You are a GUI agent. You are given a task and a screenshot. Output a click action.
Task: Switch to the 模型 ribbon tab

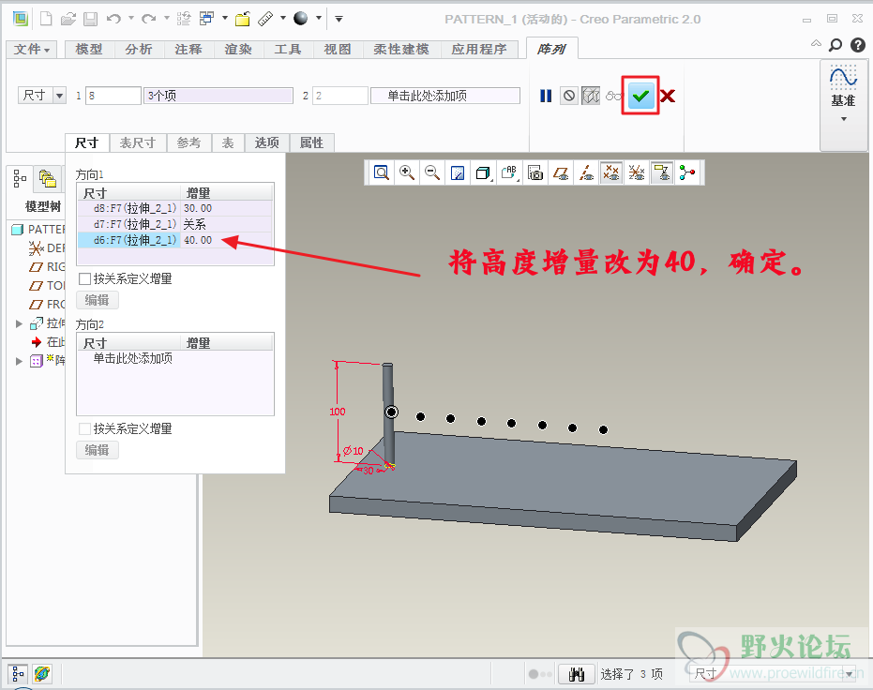[89, 50]
